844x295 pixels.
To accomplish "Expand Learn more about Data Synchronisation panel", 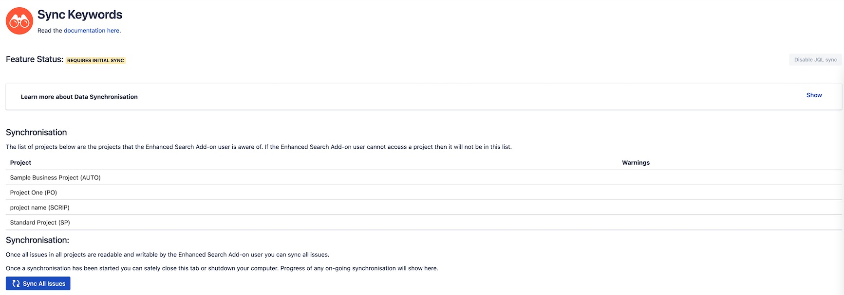I will [x=424, y=97].
